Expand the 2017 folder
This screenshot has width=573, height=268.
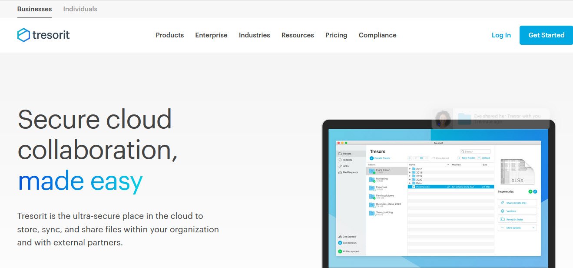pos(410,169)
